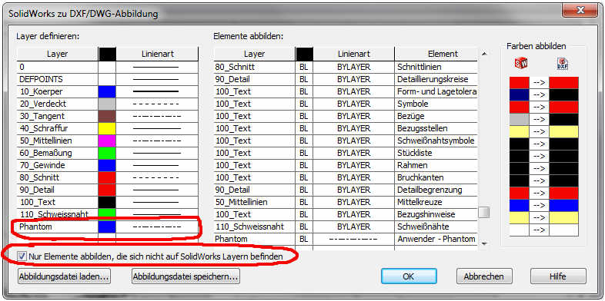Pick the green swatch of 60_Bemaßung
605x301 pixels.
pyautogui.click(x=107, y=154)
